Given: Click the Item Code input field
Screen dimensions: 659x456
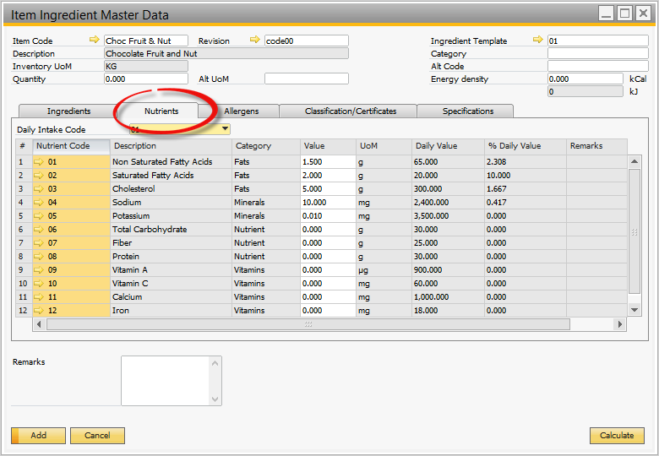Looking at the screenshot, I should click(146, 41).
